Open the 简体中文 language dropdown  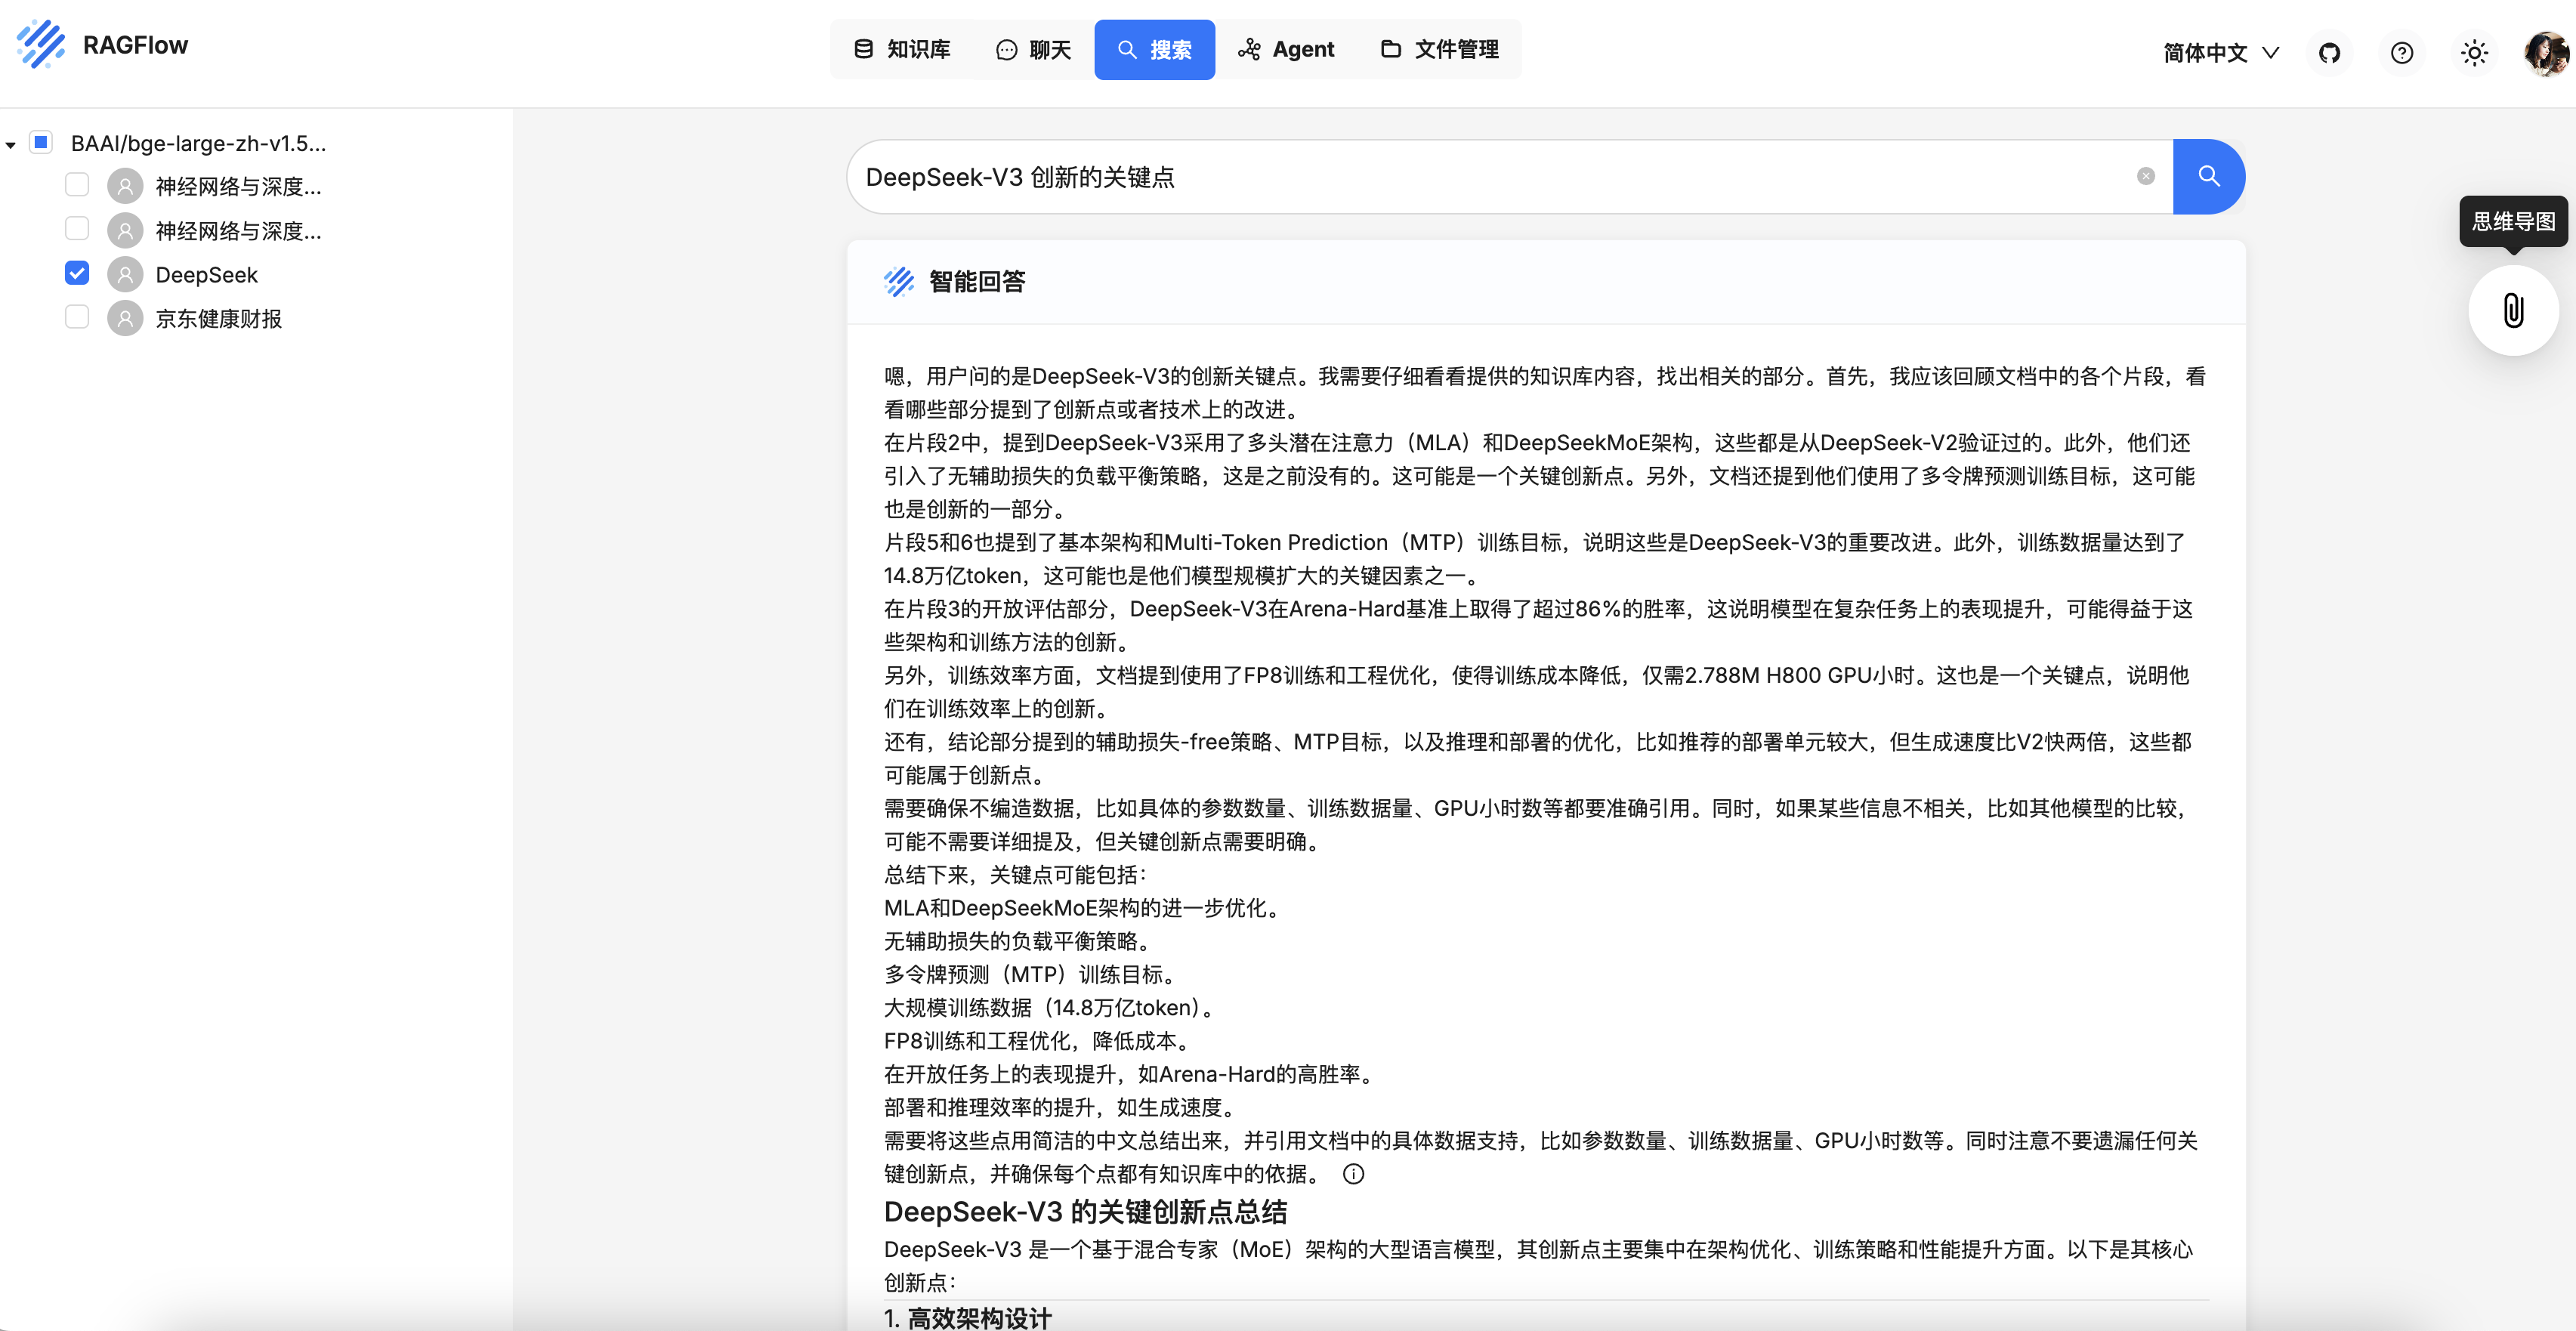point(2220,53)
